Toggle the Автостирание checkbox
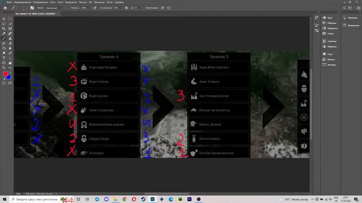Viewport: 362px width, 203px height. pyautogui.click(x=144, y=8)
